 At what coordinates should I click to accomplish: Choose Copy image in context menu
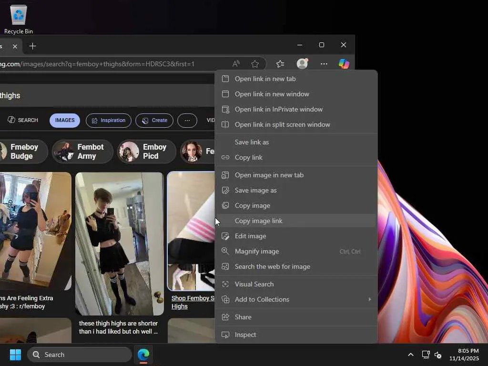coord(296,205)
